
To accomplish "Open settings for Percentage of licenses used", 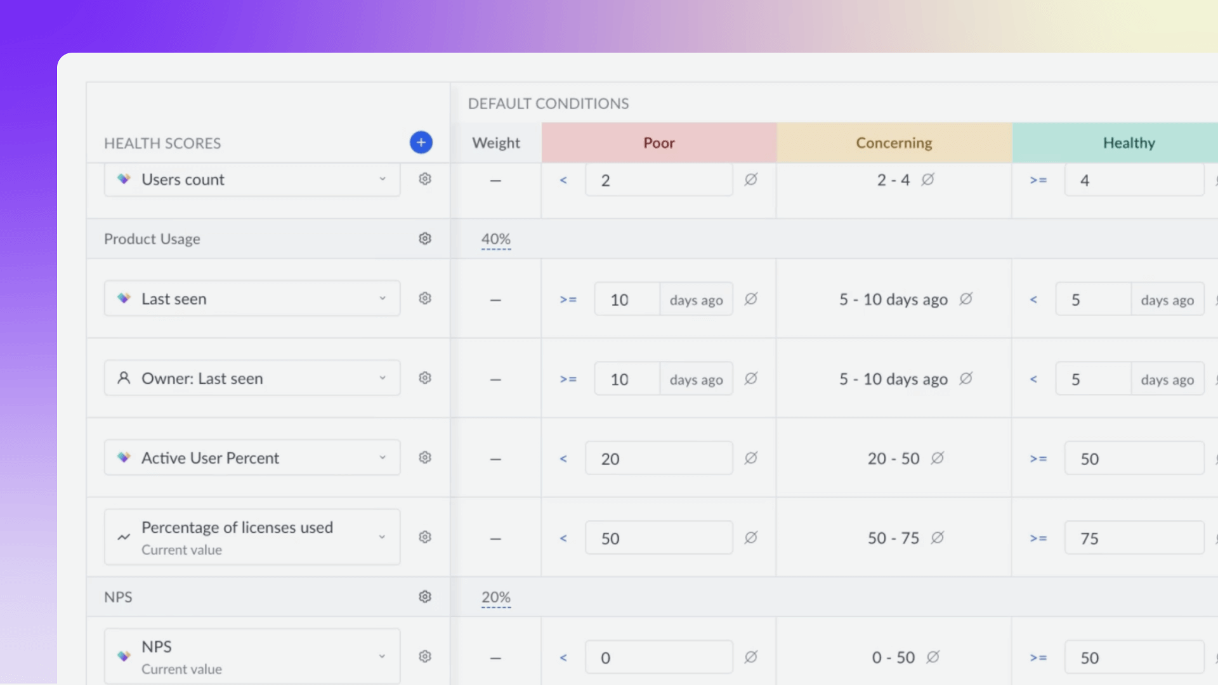I will coord(424,537).
